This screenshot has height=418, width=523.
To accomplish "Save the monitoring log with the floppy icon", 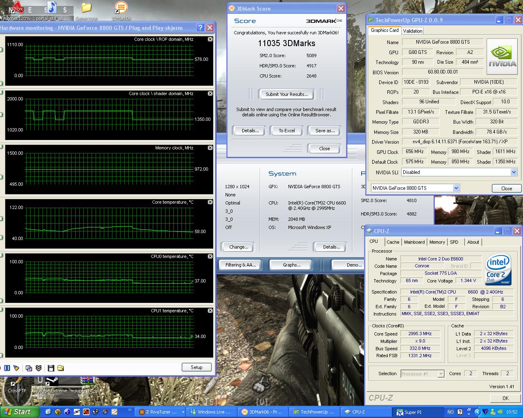I will coord(51,368).
